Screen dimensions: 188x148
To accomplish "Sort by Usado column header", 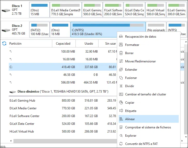I will point(87,44).
